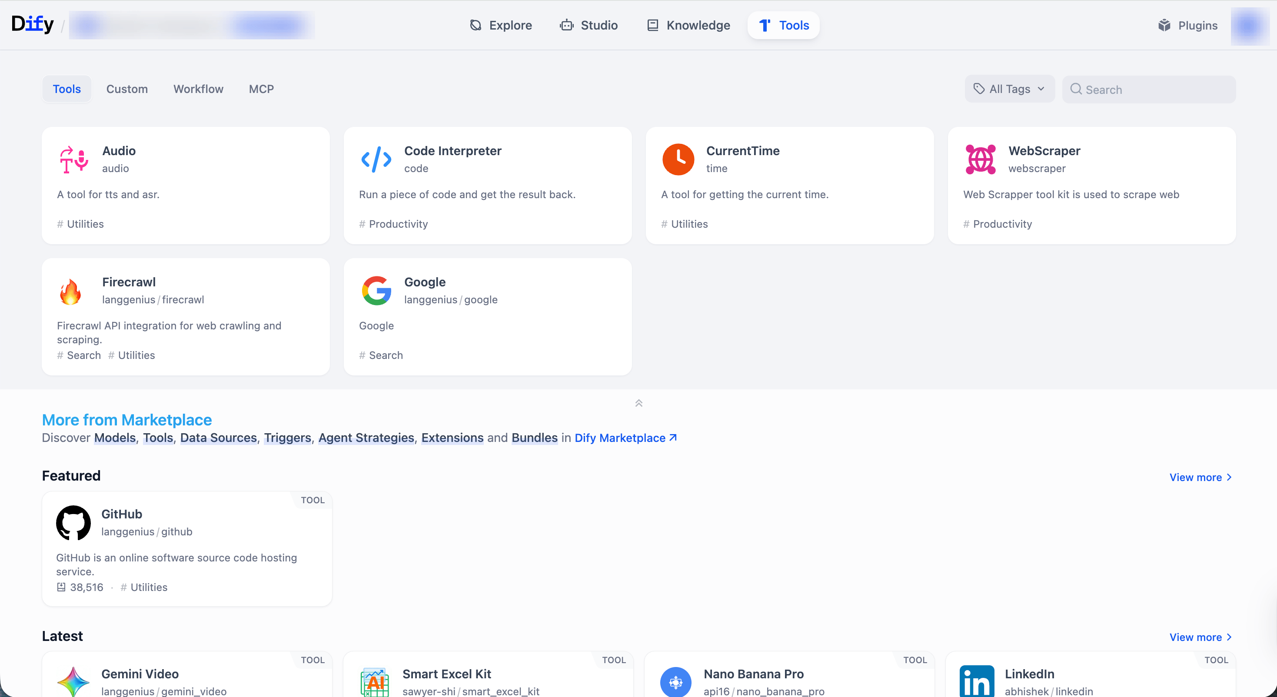The width and height of the screenshot is (1277, 697).
Task: Click the Bundles marketplace link
Action: [x=534, y=438]
